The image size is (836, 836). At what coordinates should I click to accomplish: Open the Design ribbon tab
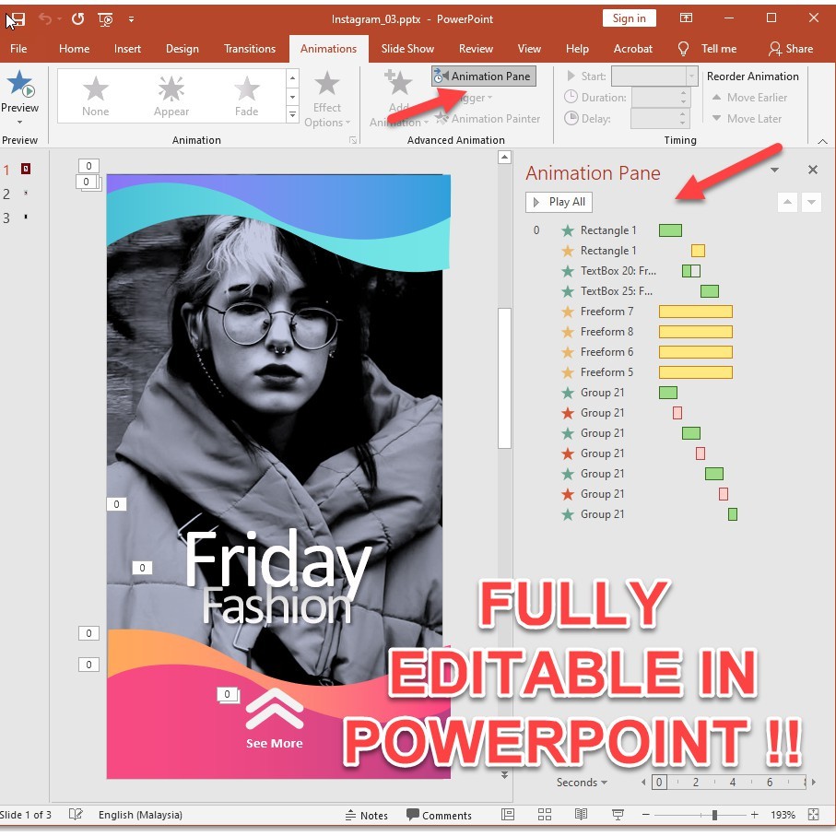[x=182, y=49]
